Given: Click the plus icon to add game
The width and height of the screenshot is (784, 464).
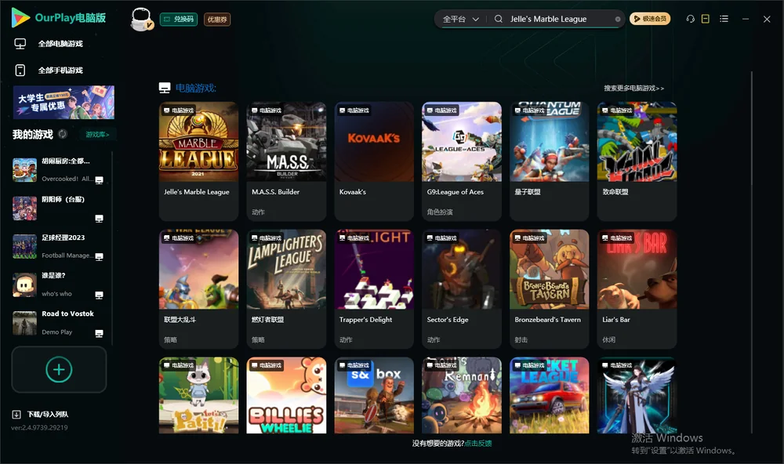Looking at the screenshot, I should [59, 369].
